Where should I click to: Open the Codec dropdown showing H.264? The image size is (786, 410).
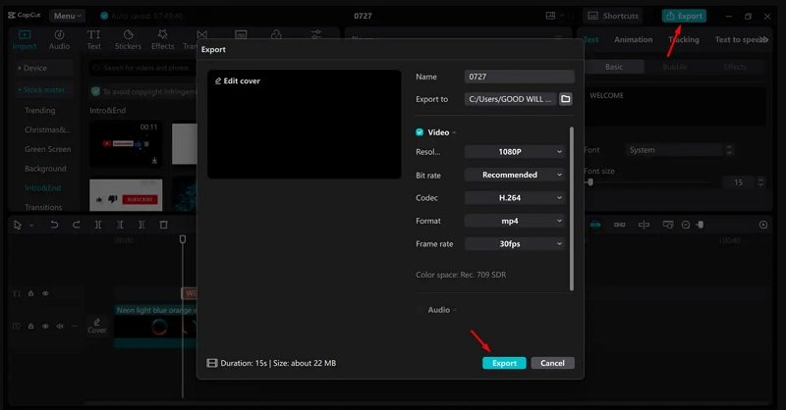tap(515, 198)
